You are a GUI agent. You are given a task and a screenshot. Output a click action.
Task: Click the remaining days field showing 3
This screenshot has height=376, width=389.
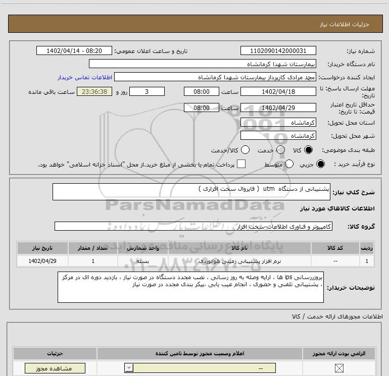(x=147, y=91)
